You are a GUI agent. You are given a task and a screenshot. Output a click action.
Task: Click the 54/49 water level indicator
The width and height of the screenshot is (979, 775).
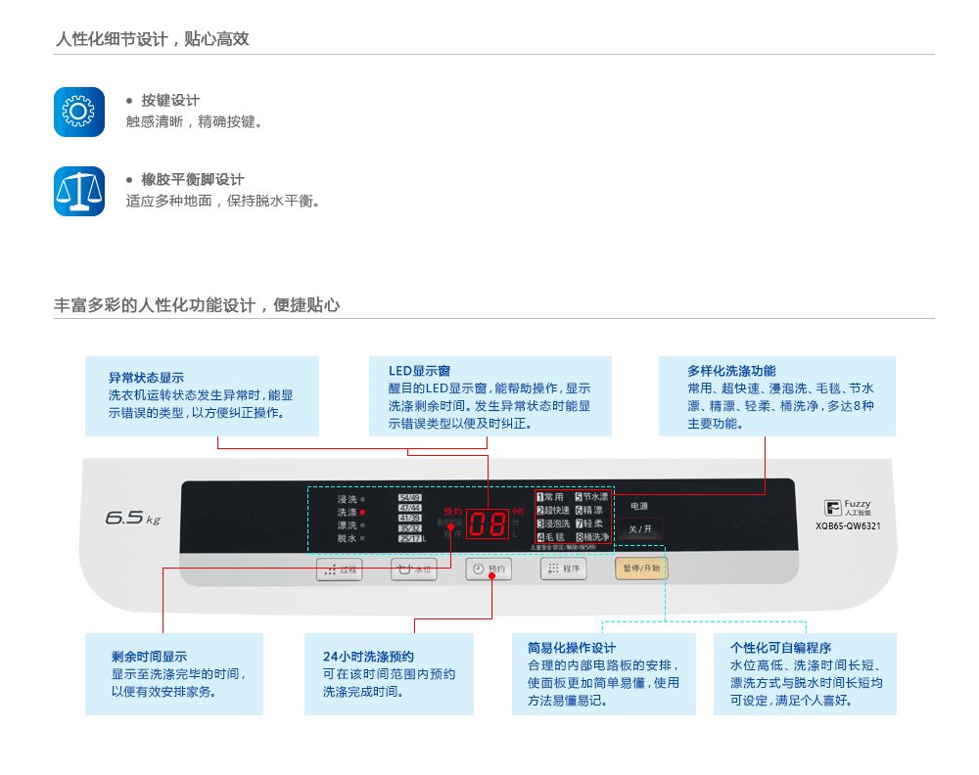pyautogui.click(x=409, y=498)
